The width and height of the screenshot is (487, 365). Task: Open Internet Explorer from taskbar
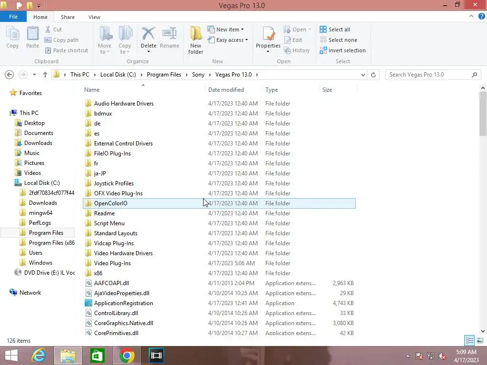tap(39, 355)
